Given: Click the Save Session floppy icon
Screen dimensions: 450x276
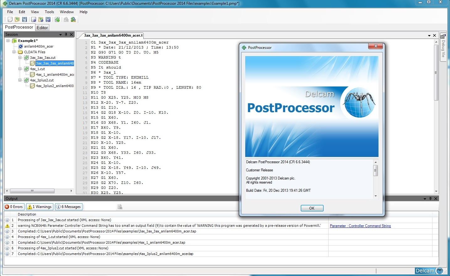Looking at the screenshot, I should point(24,19).
